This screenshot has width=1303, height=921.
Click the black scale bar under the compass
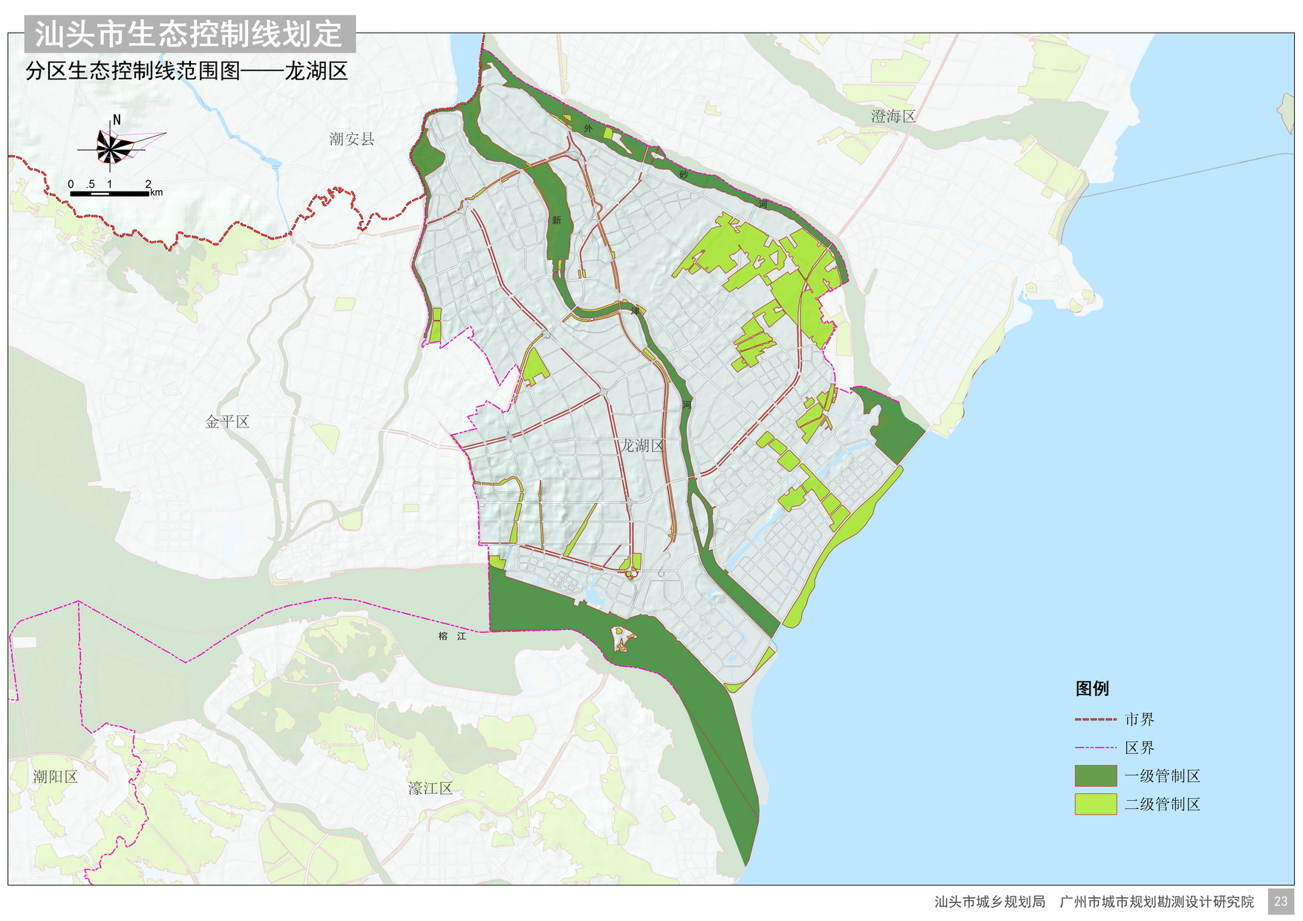[x=110, y=194]
